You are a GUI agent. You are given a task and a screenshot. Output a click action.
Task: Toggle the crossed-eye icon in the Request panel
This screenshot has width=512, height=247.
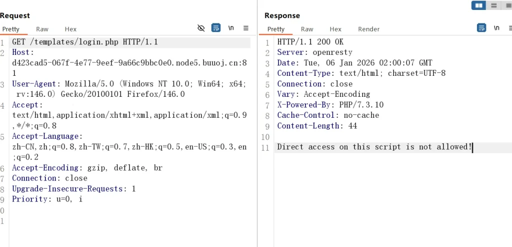201,28
